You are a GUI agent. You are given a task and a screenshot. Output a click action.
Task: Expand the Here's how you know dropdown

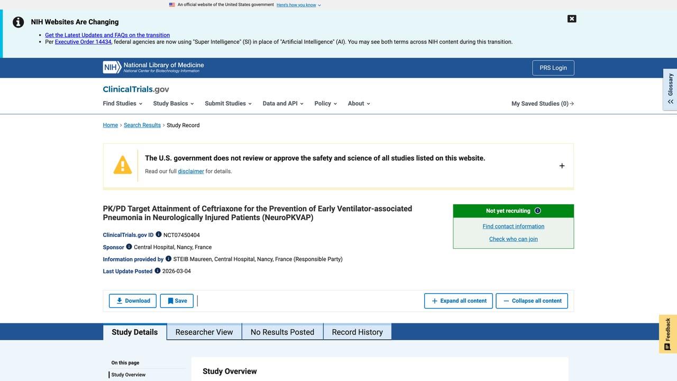point(299,5)
